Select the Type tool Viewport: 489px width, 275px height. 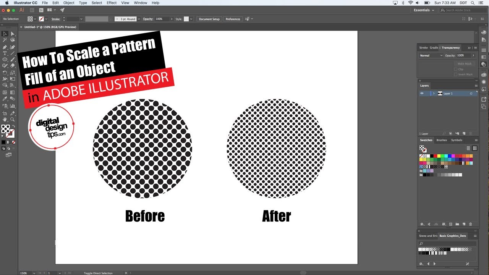pyautogui.click(x=5, y=53)
